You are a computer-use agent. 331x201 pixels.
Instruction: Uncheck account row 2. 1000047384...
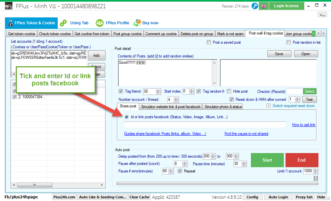(15, 97)
